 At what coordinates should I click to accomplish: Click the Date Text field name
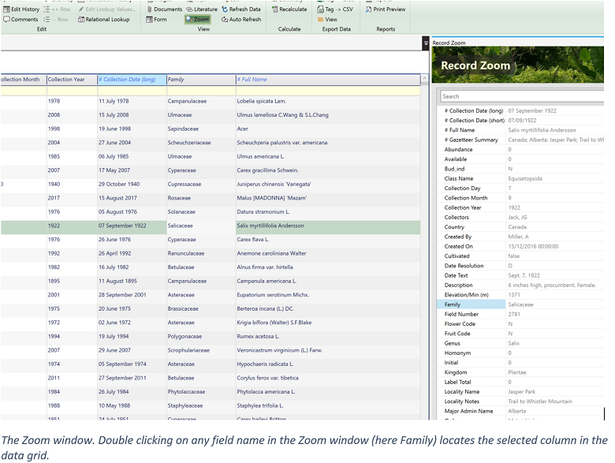pyautogui.click(x=456, y=275)
